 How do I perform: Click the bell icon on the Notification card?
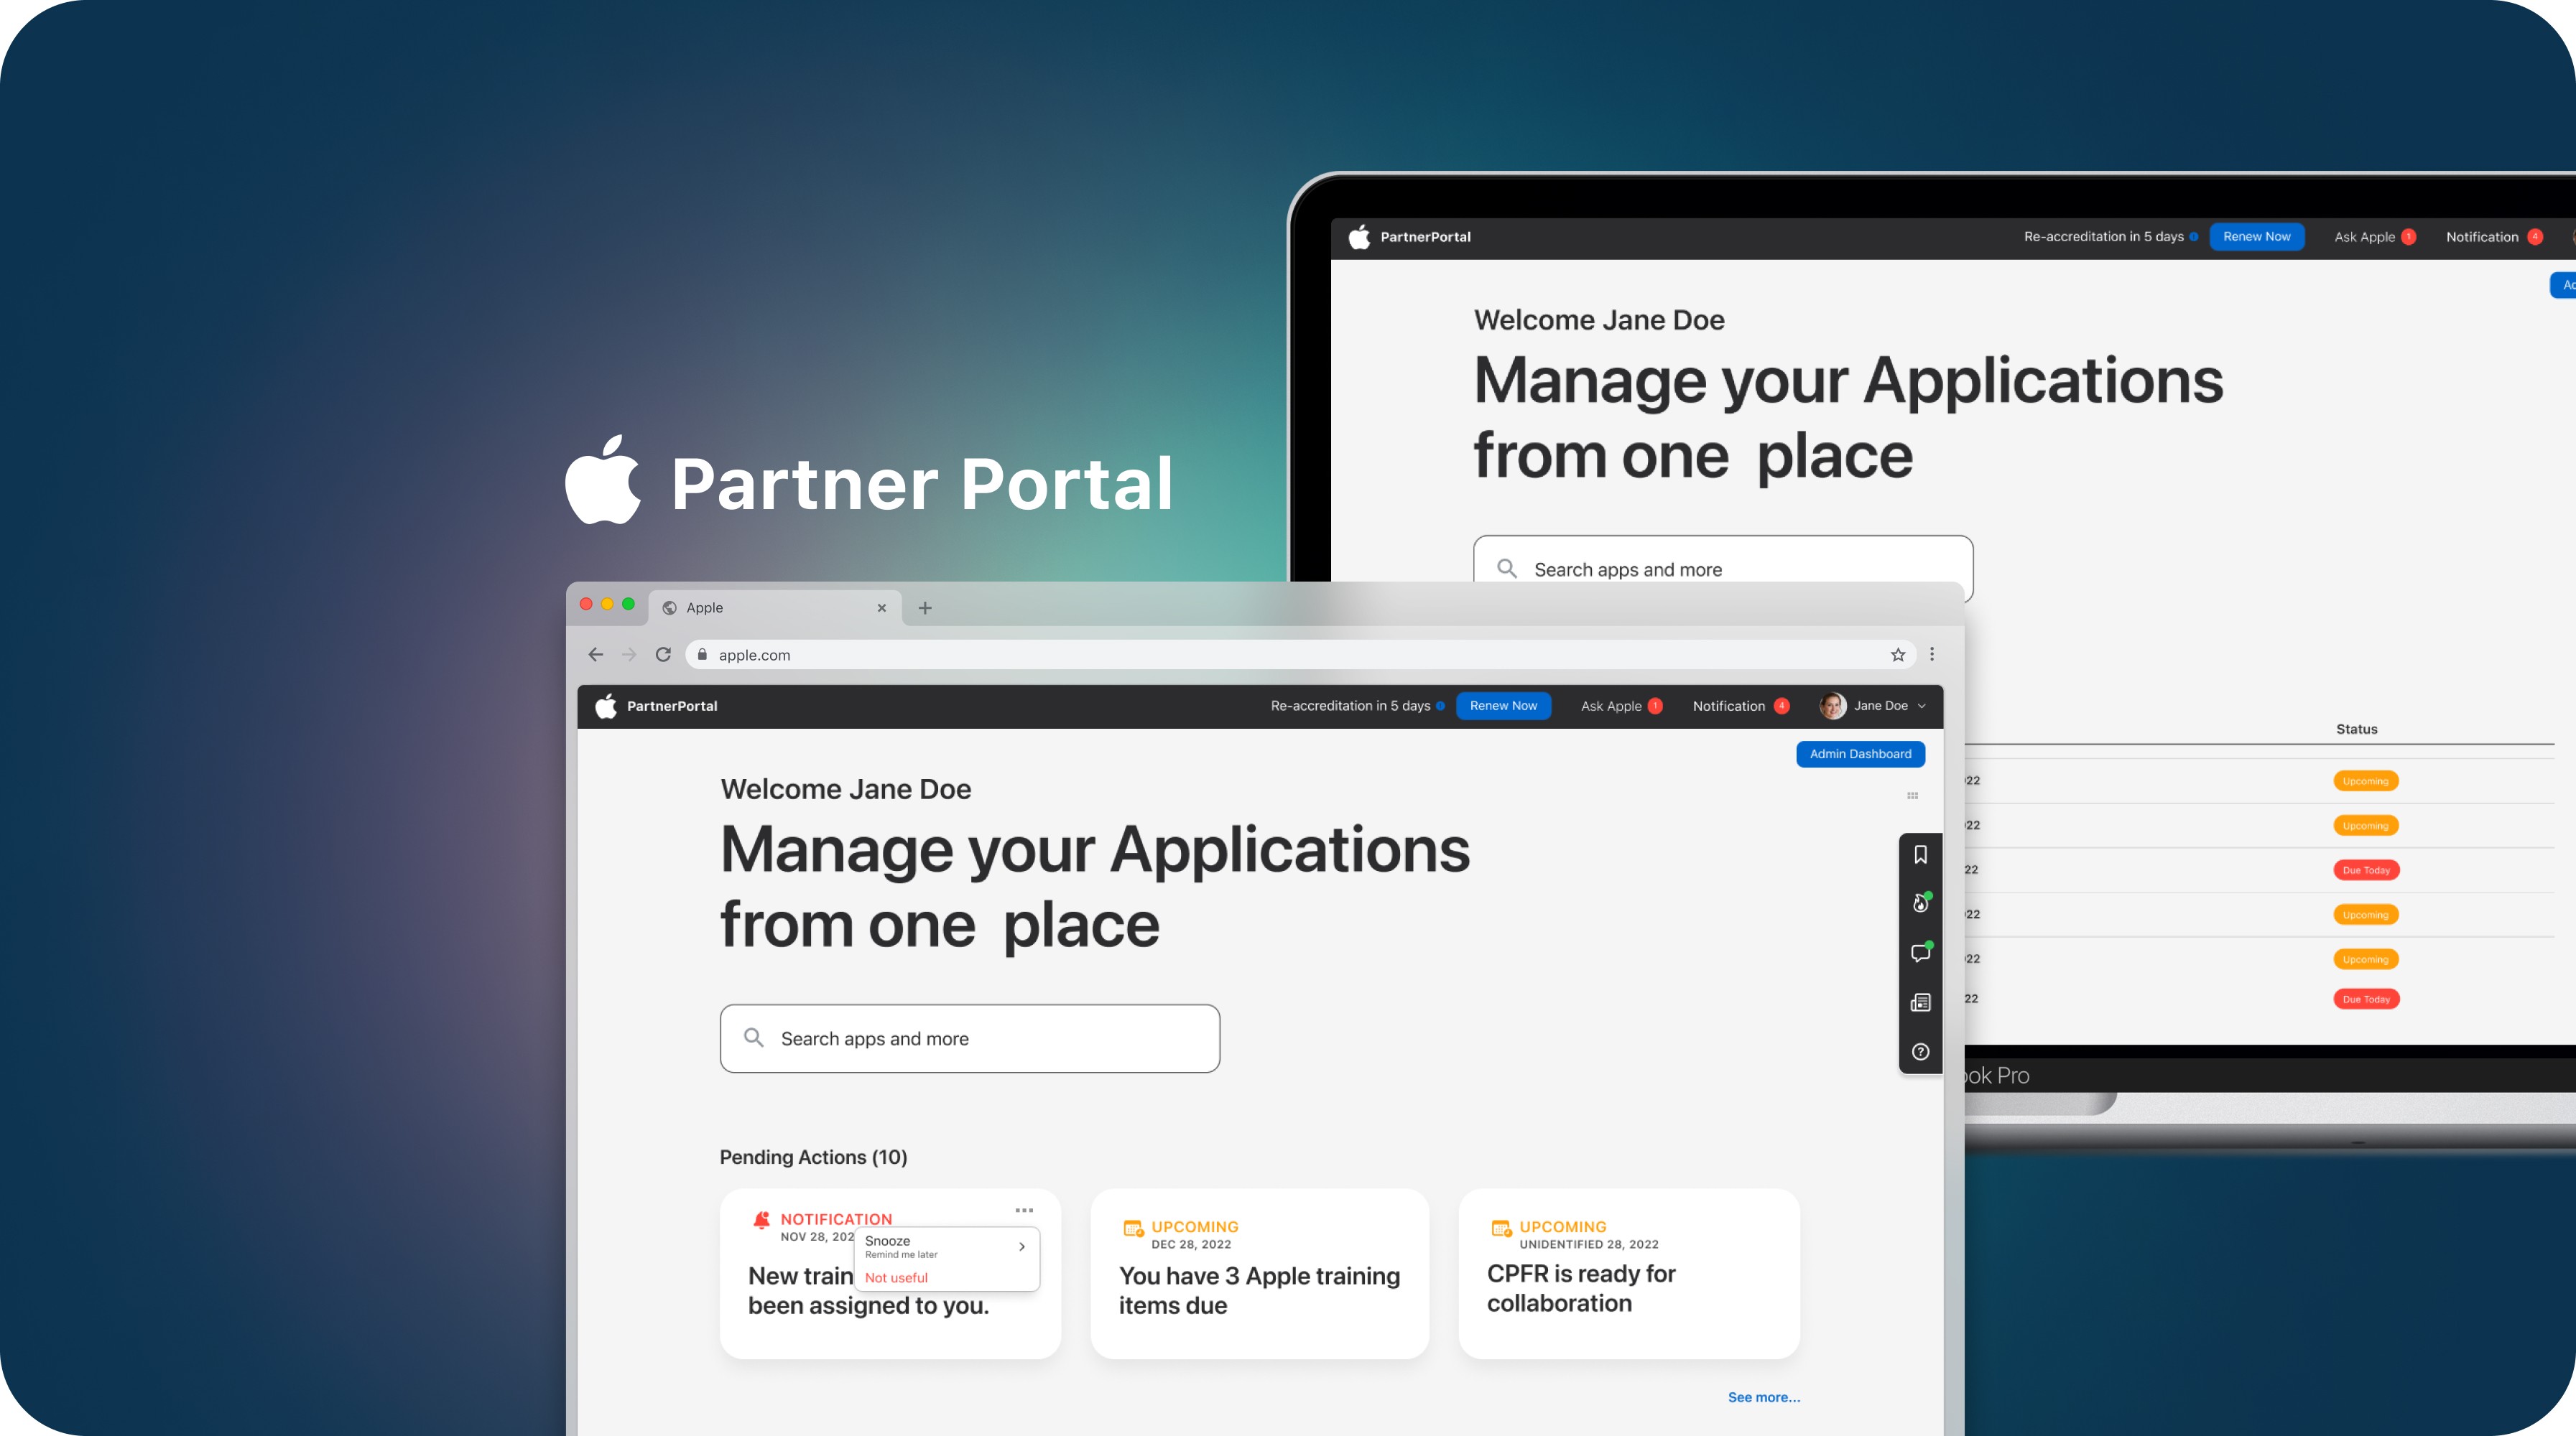tap(762, 1219)
